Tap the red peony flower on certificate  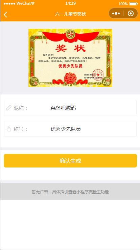[x=70, y=78]
